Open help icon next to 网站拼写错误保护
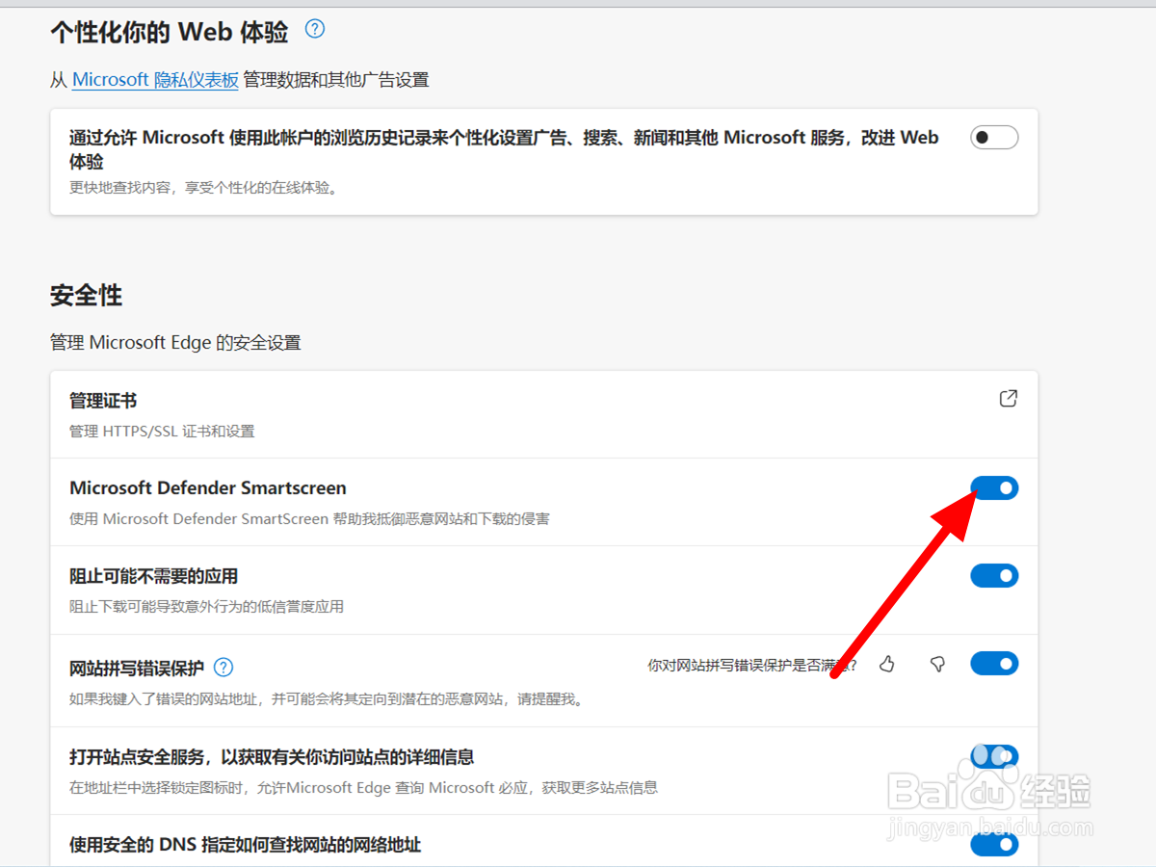 (223, 667)
